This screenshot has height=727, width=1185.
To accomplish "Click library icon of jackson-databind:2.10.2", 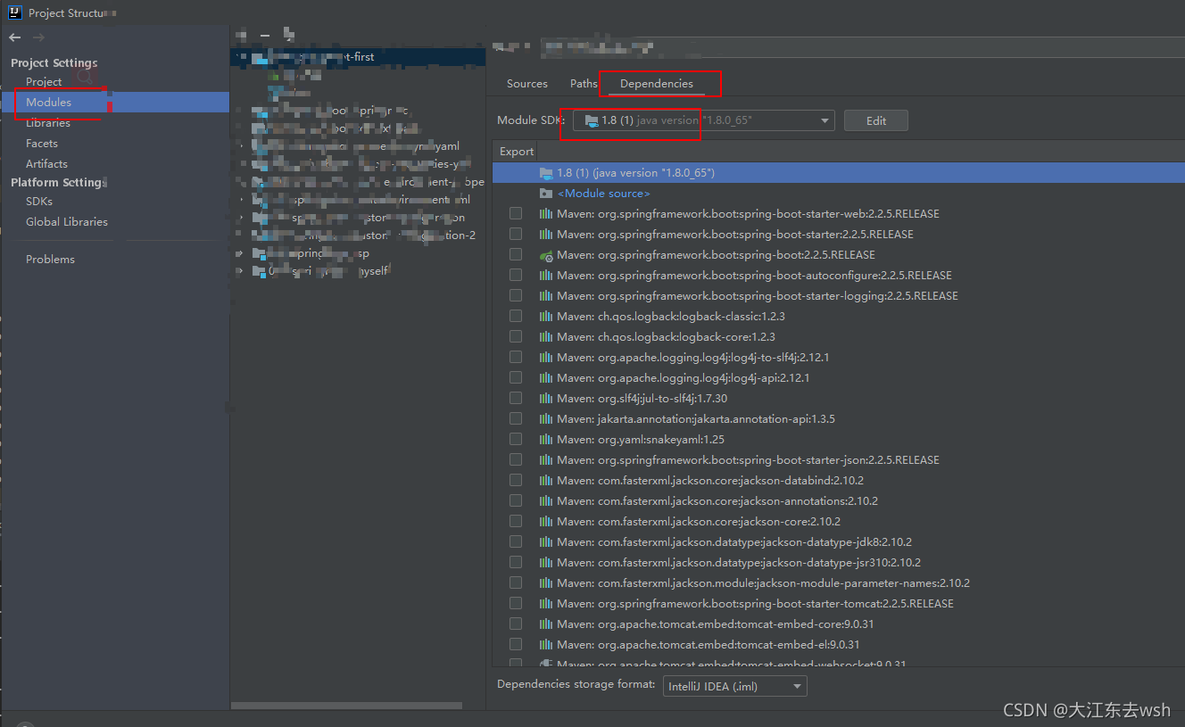I will [546, 481].
